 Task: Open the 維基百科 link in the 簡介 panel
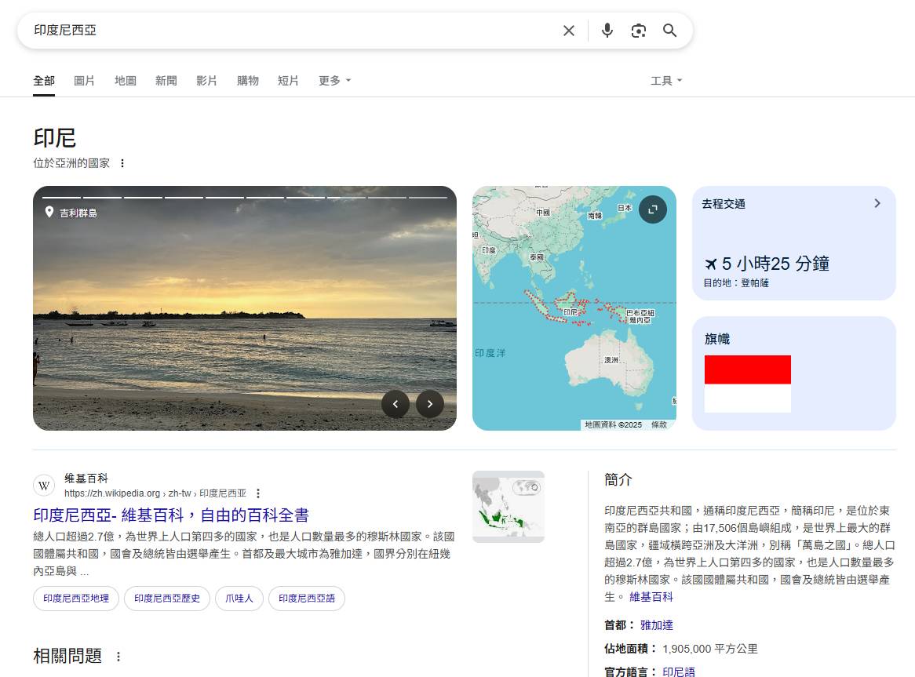[651, 596]
